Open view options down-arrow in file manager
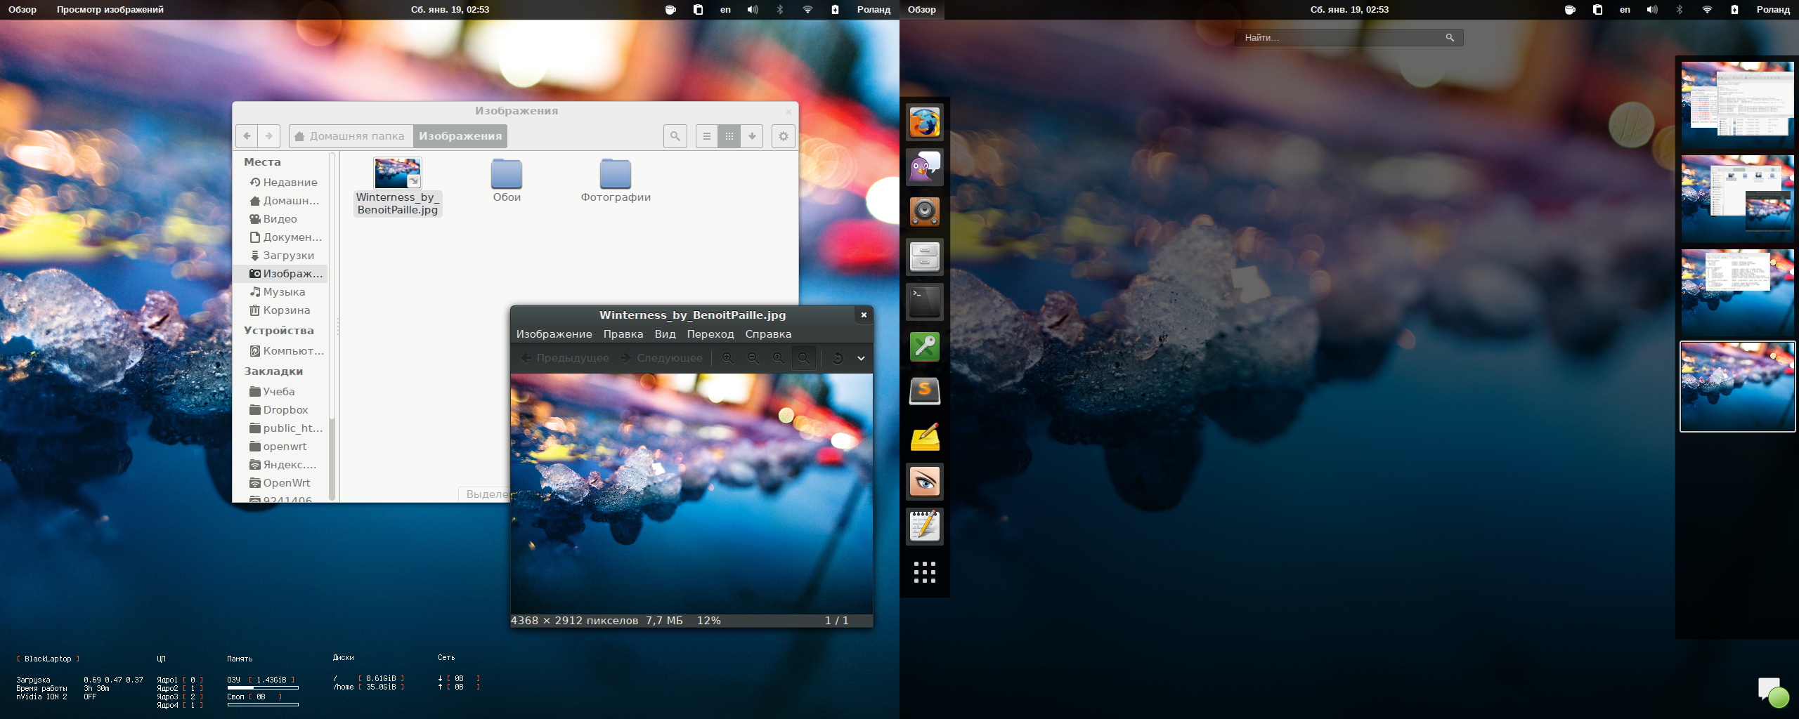The width and height of the screenshot is (1799, 719). 752,136
